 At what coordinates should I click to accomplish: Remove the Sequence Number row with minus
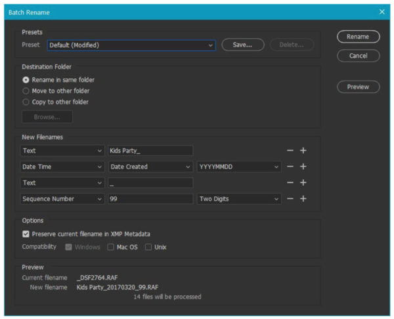tap(290, 199)
